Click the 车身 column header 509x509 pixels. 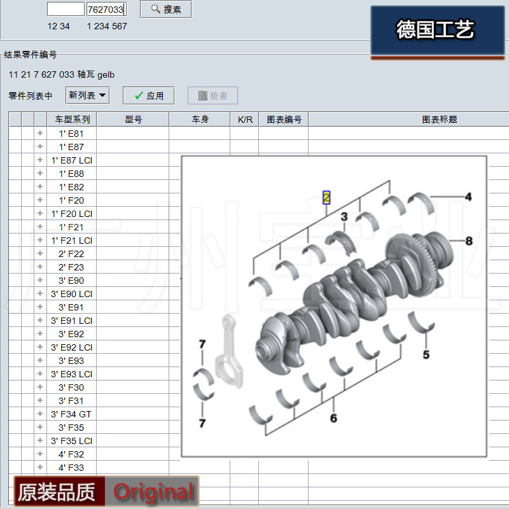click(200, 119)
